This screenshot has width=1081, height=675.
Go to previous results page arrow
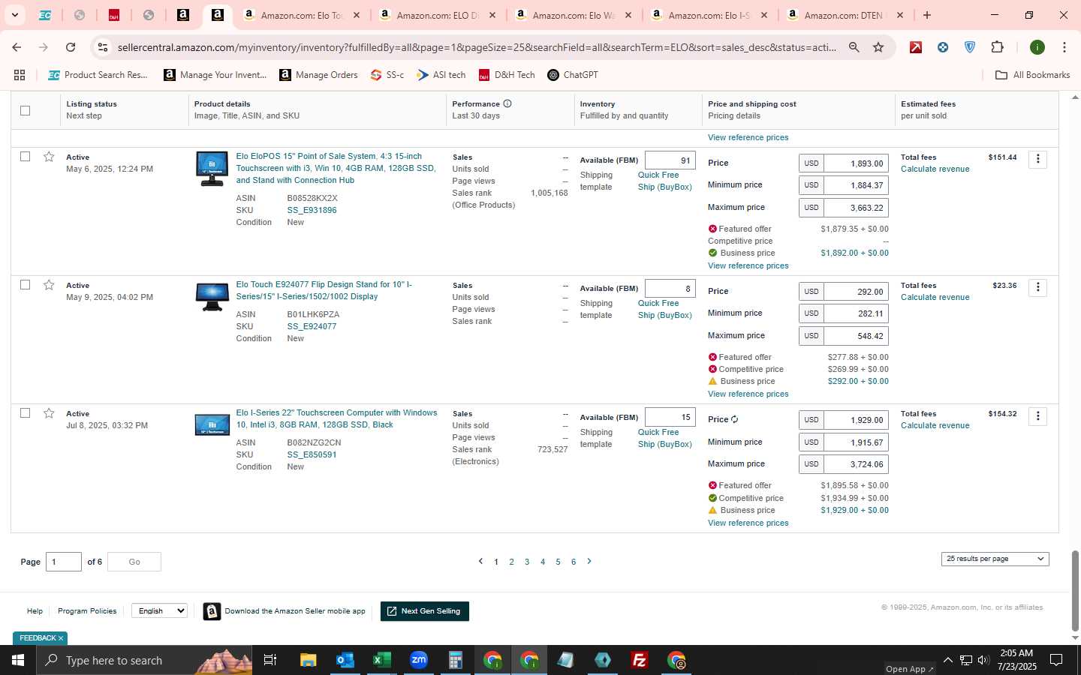[480, 561]
